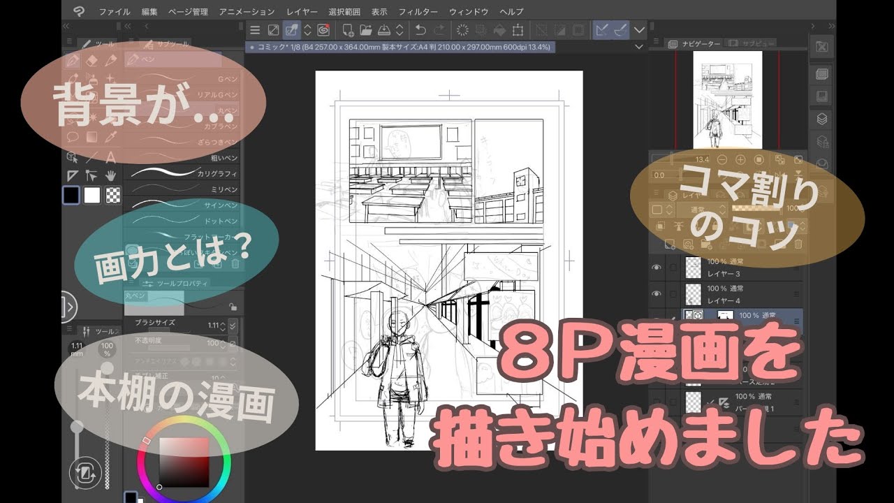Toggle Snap to Ruler in command bar
This screenshot has width=894, height=503.
pyautogui.click(x=601, y=30)
